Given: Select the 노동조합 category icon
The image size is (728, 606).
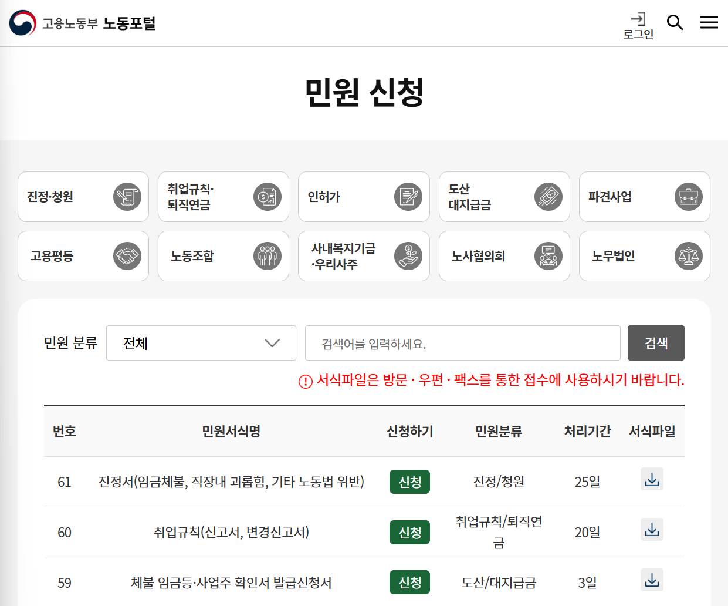Looking at the screenshot, I should 268,256.
